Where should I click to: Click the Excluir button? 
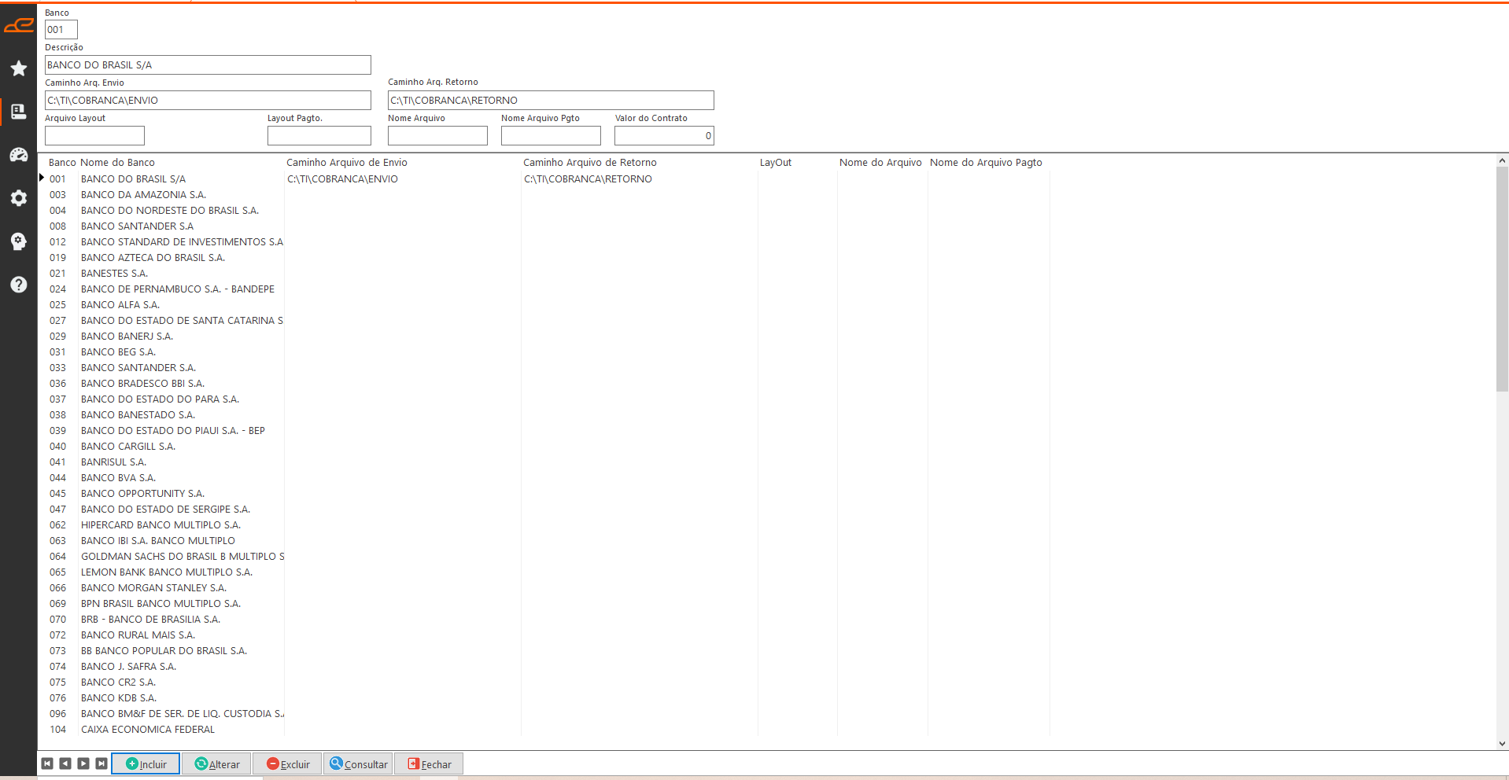288,763
